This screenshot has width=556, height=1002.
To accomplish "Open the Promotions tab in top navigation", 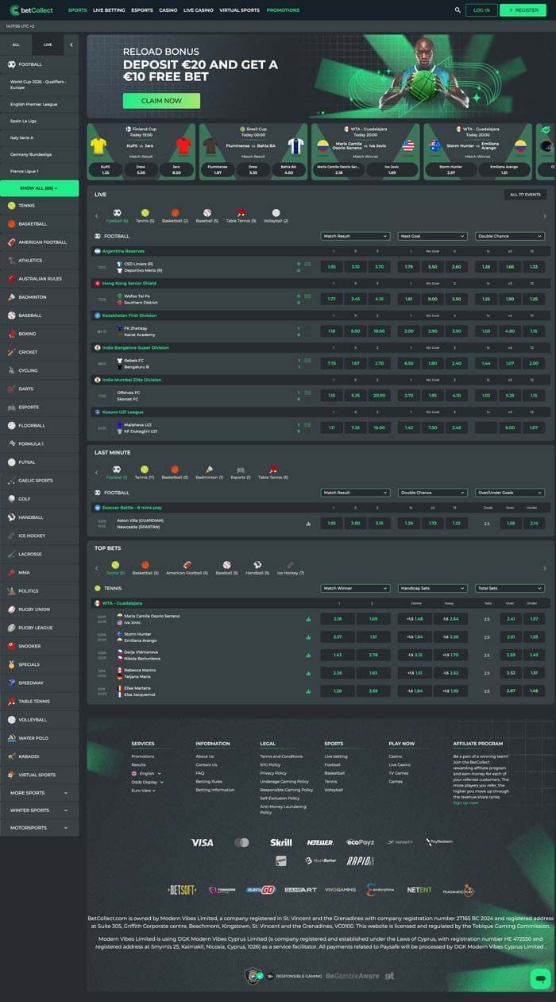I will coord(283,10).
